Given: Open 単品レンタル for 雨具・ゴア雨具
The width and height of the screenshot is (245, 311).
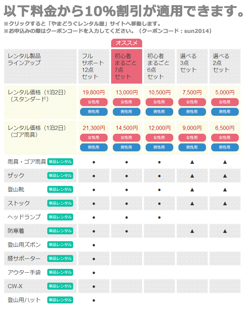Looking at the screenshot, I should pyautogui.click(x=60, y=162).
